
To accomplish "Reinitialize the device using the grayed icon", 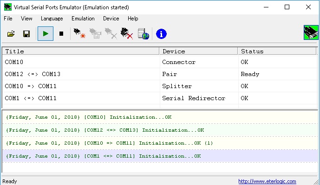I will click(x=95, y=34).
